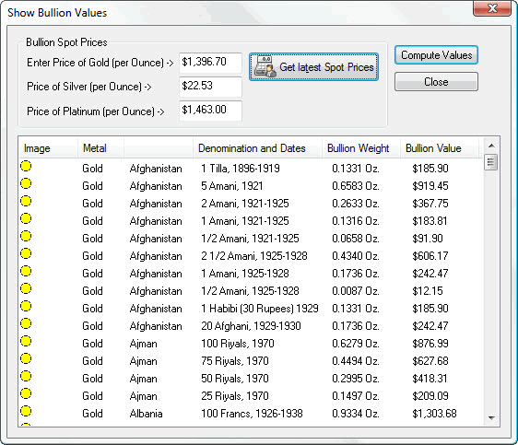Image resolution: width=518 pixels, height=445 pixels.
Task: Select '2 1/2 Amani, 1925-1928' text
Action: [254, 256]
